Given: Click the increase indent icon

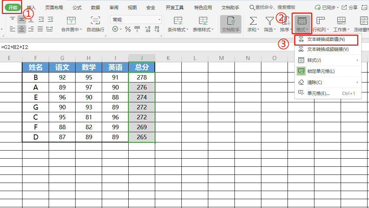Looking at the screenshot, I should [50, 20].
